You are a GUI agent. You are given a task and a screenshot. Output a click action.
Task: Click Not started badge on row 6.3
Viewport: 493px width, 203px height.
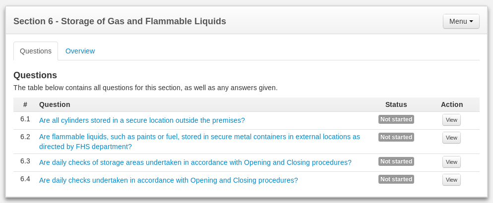pos(396,161)
